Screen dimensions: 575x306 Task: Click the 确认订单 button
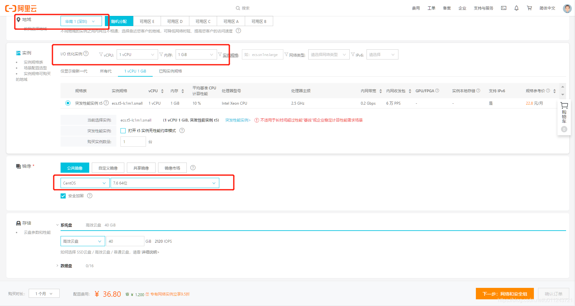tap(554, 294)
